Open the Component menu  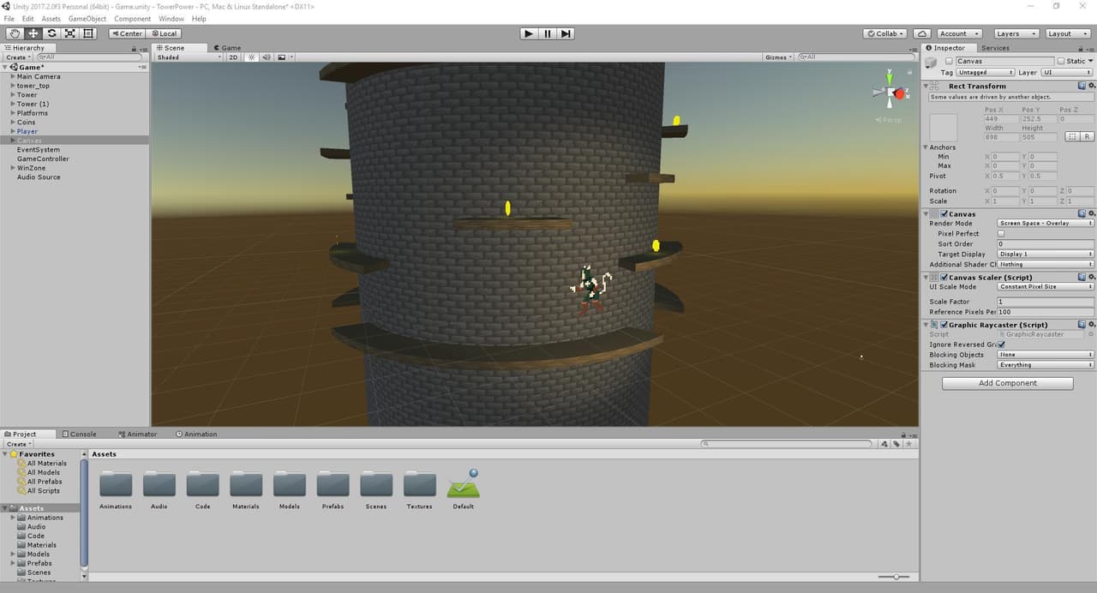[x=132, y=19]
